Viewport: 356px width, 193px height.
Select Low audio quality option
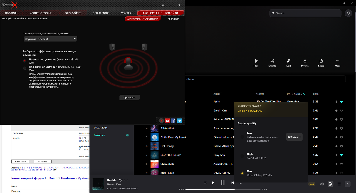pos(242,137)
